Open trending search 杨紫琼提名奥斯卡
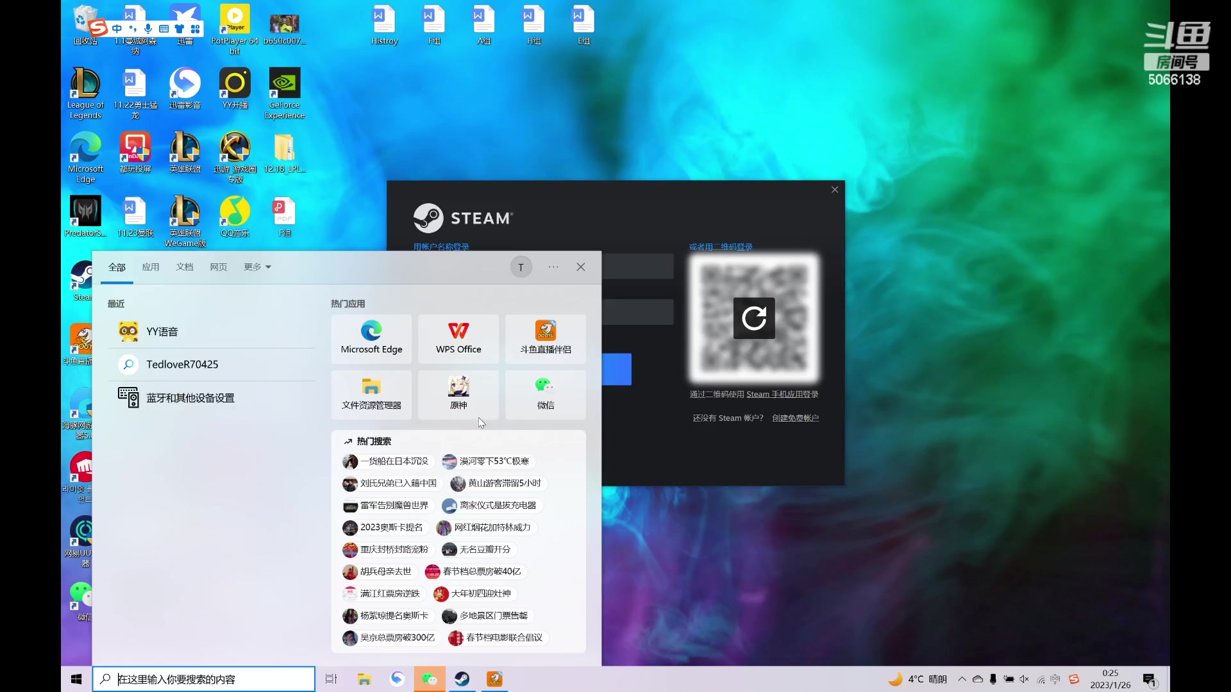Image resolution: width=1231 pixels, height=692 pixels. 387,616
